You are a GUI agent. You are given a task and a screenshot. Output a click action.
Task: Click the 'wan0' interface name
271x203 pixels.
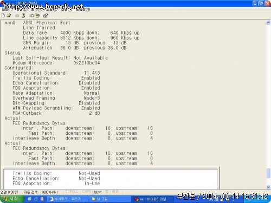point(10,23)
